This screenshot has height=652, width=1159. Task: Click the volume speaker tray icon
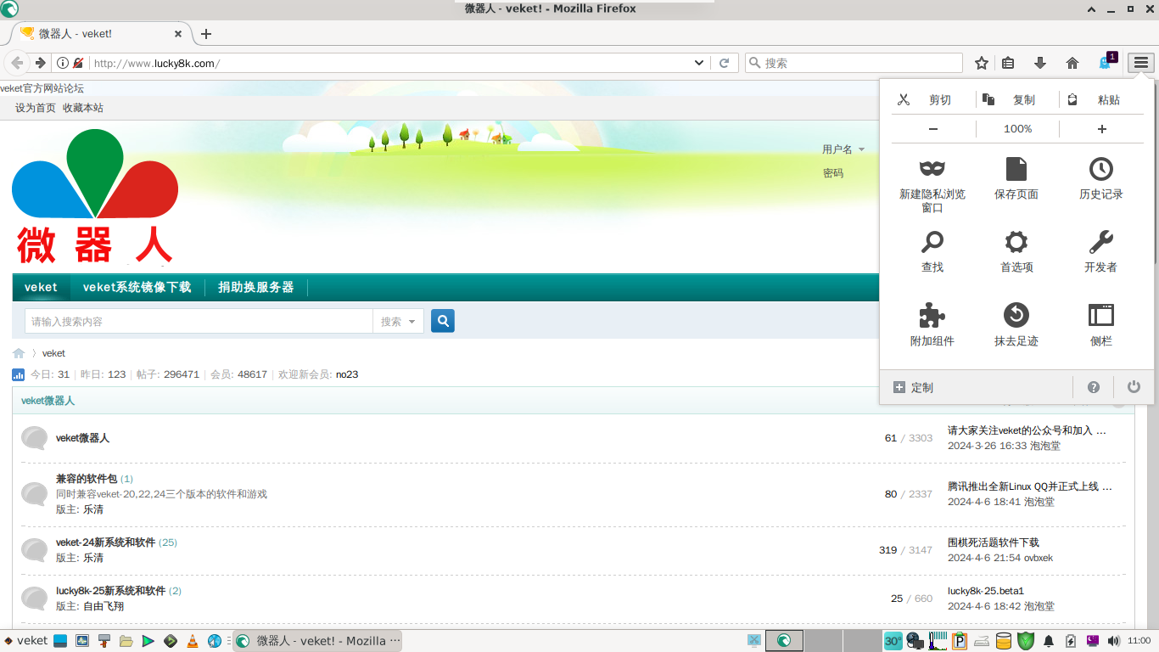coord(1113,641)
